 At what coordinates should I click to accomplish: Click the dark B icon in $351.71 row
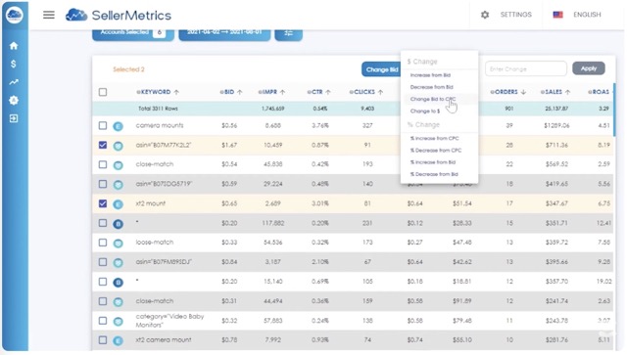coord(118,224)
